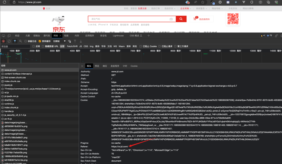This screenshot has height=164, width=282.
Task: Open the read aloud icon in the address bar
Action: [x=196, y=2]
